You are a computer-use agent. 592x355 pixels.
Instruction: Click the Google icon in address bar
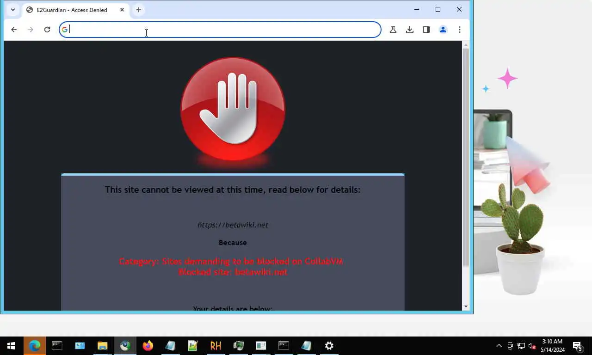65,30
